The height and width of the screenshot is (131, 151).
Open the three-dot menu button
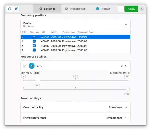(x=121, y=9)
